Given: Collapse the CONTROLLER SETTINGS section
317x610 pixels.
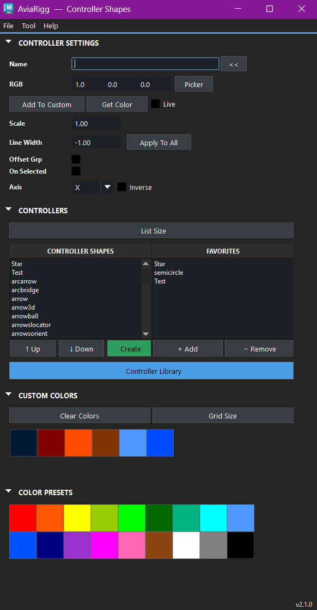Looking at the screenshot, I should (x=8, y=41).
